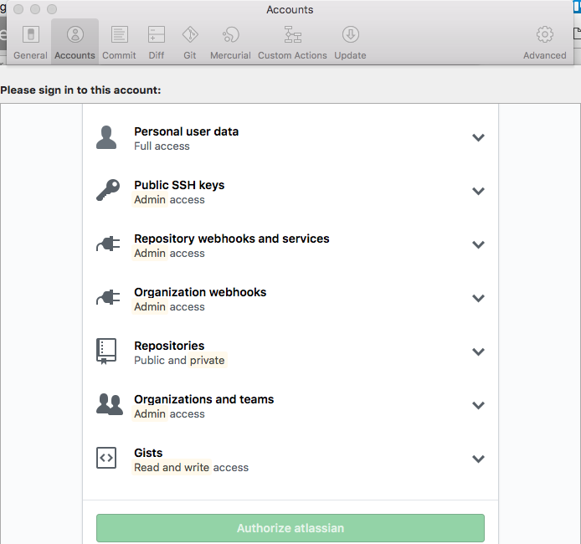
Task: Select the Accounts preferences icon
Action: pyautogui.click(x=75, y=35)
